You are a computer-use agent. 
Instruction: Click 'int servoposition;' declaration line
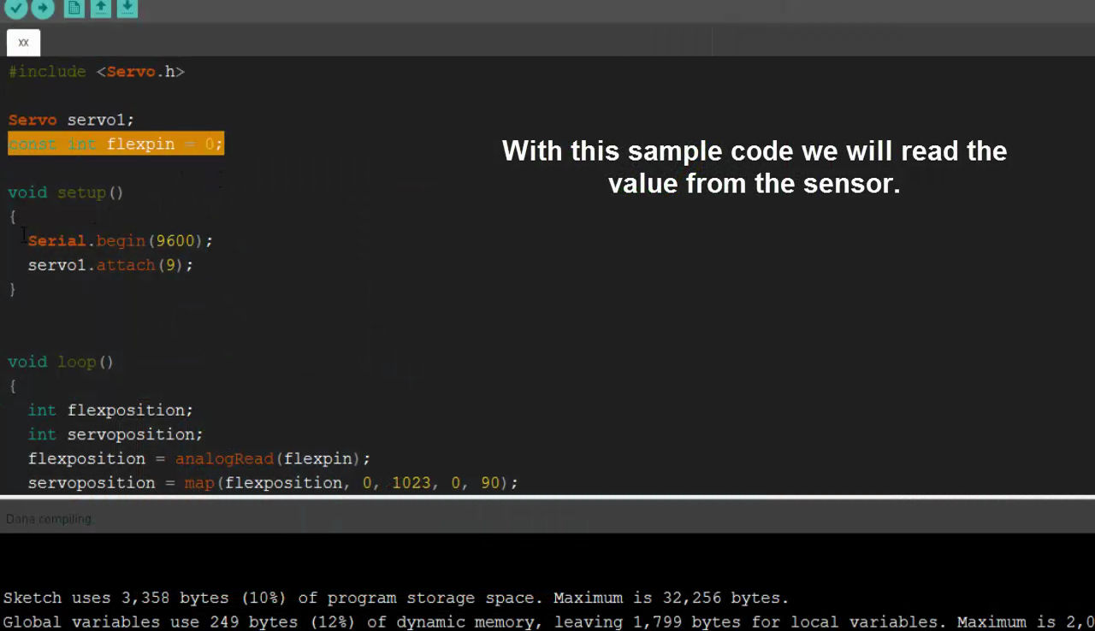115,434
